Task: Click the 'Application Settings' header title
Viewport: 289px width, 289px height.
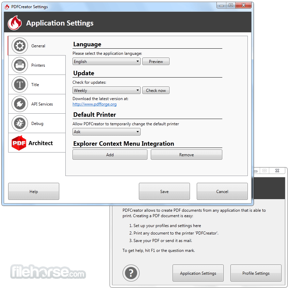Action: pyautogui.click(x=60, y=23)
